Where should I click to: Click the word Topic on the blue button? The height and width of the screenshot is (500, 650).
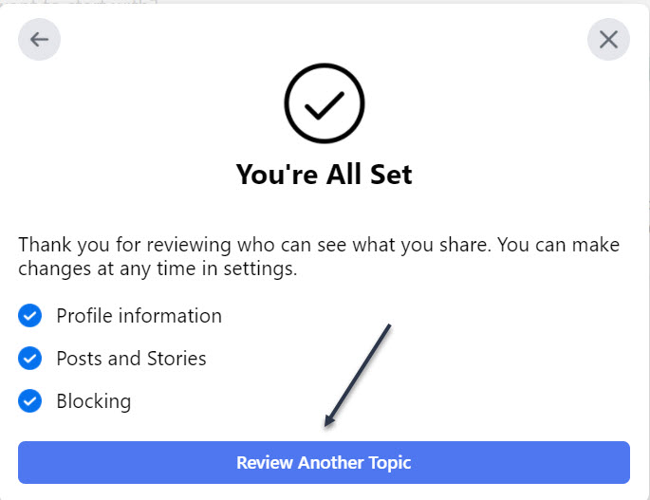pyautogui.click(x=391, y=463)
